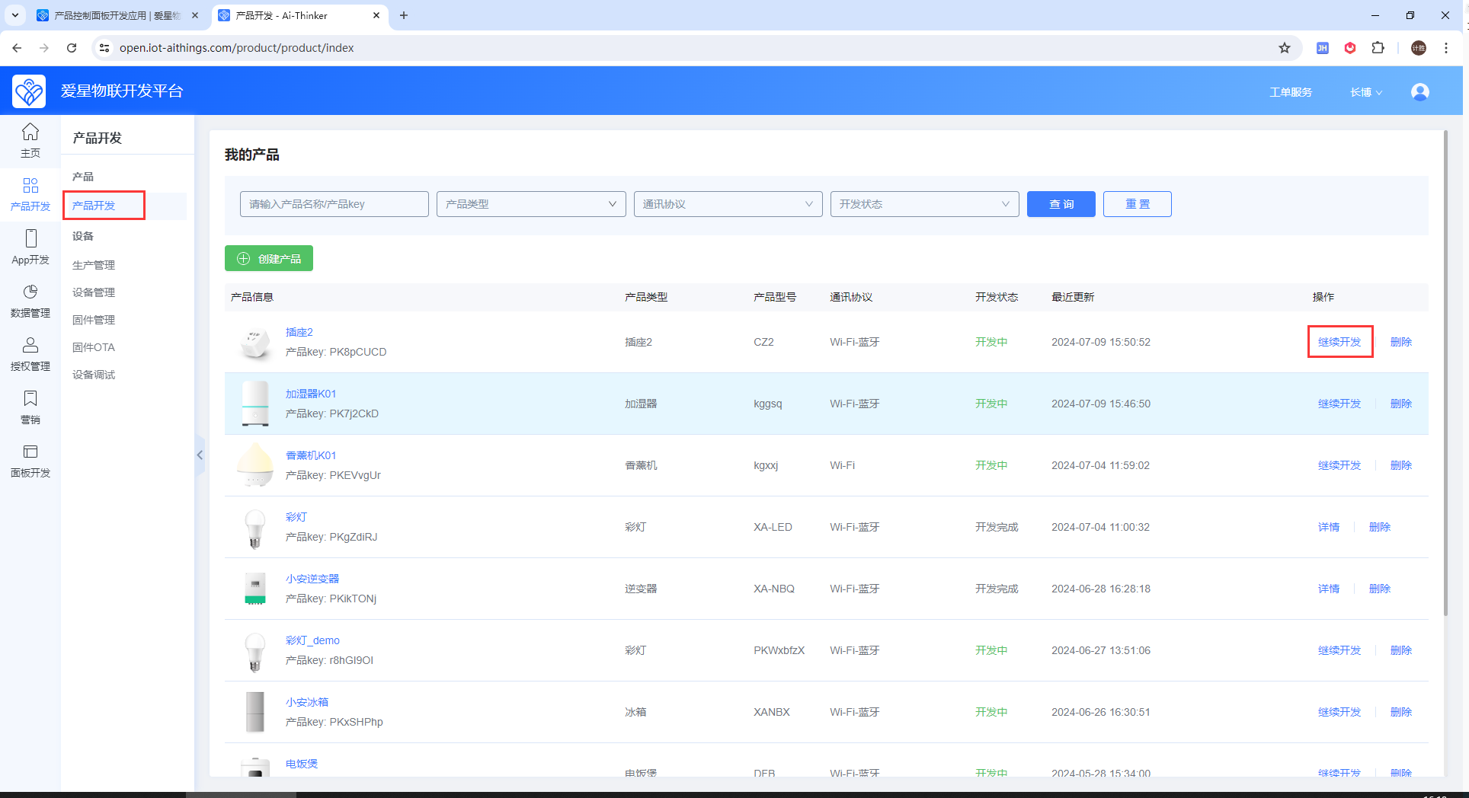Open the 营销 sidebar icon
The height and width of the screenshot is (798, 1469).
[30, 407]
